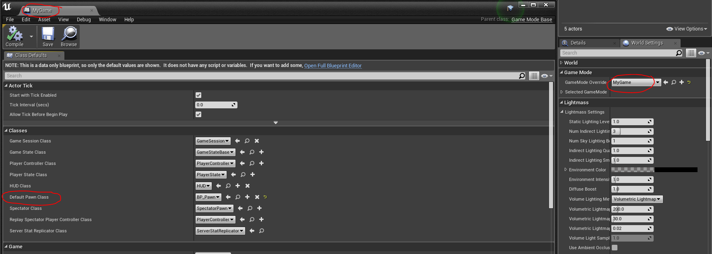Reset Default Pawn Class to default
The image size is (712, 254).
point(265,197)
